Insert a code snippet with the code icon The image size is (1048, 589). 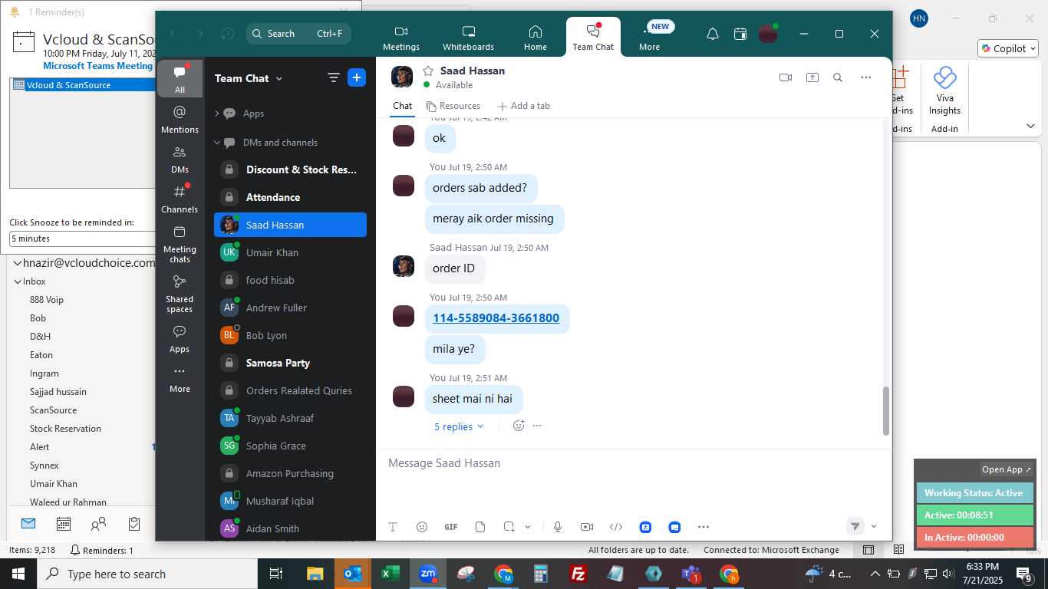coord(616,527)
